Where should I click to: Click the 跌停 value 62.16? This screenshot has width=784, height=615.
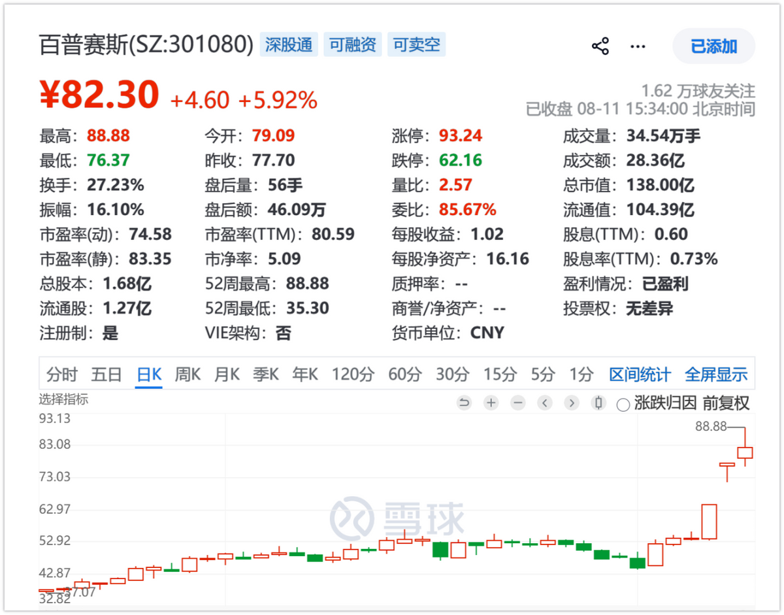(461, 160)
